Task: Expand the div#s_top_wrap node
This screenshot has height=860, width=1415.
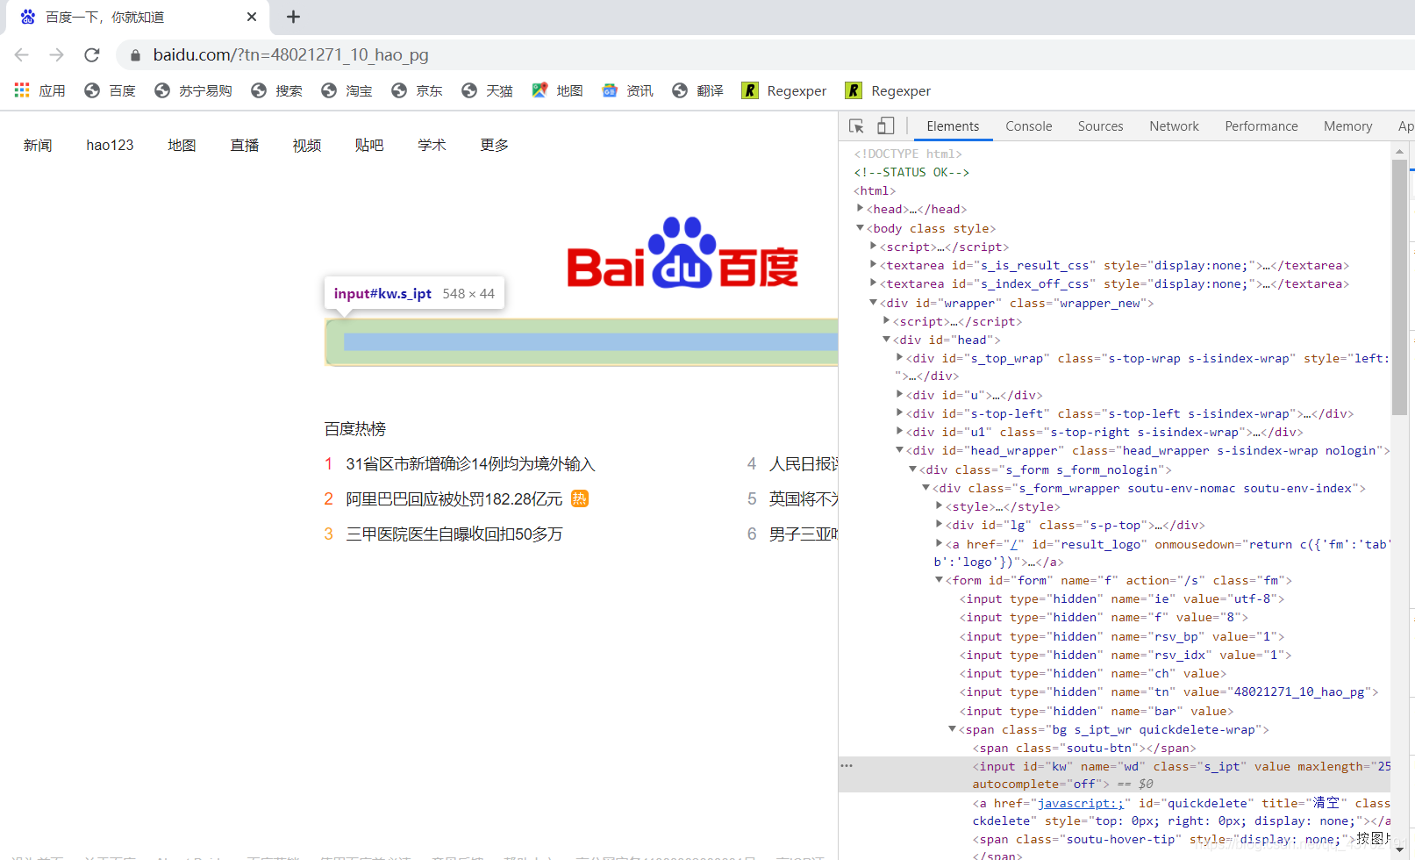Action: coord(900,358)
